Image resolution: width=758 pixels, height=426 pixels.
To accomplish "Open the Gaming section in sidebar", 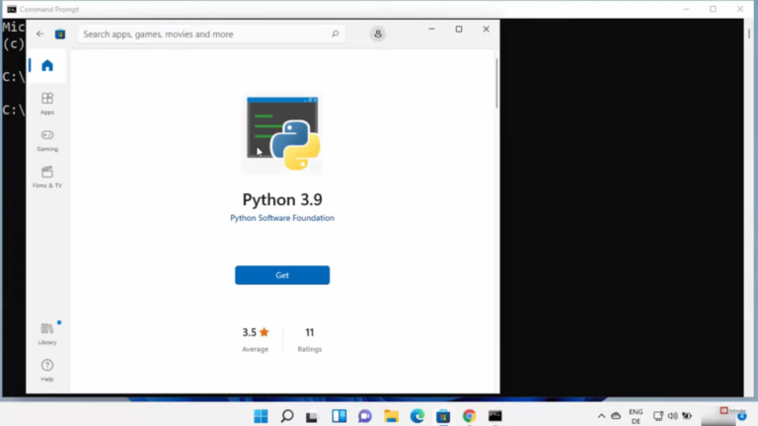I will tap(47, 141).
